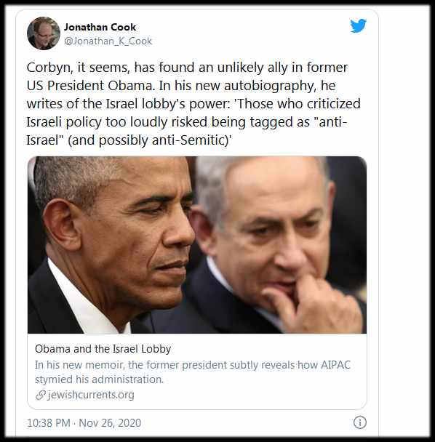This screenshot has height=442, width=435.
Task: Select the tweet line starting "Corbyn, it seems"
Action: pos(187,68)
